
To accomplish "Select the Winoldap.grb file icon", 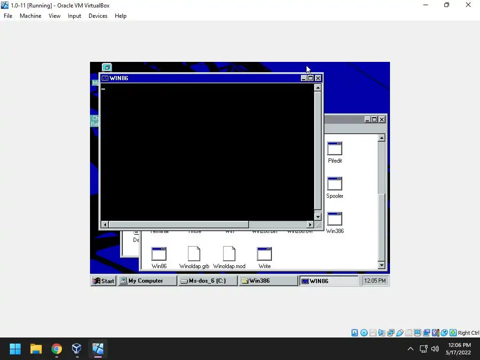I will [194, 254].
